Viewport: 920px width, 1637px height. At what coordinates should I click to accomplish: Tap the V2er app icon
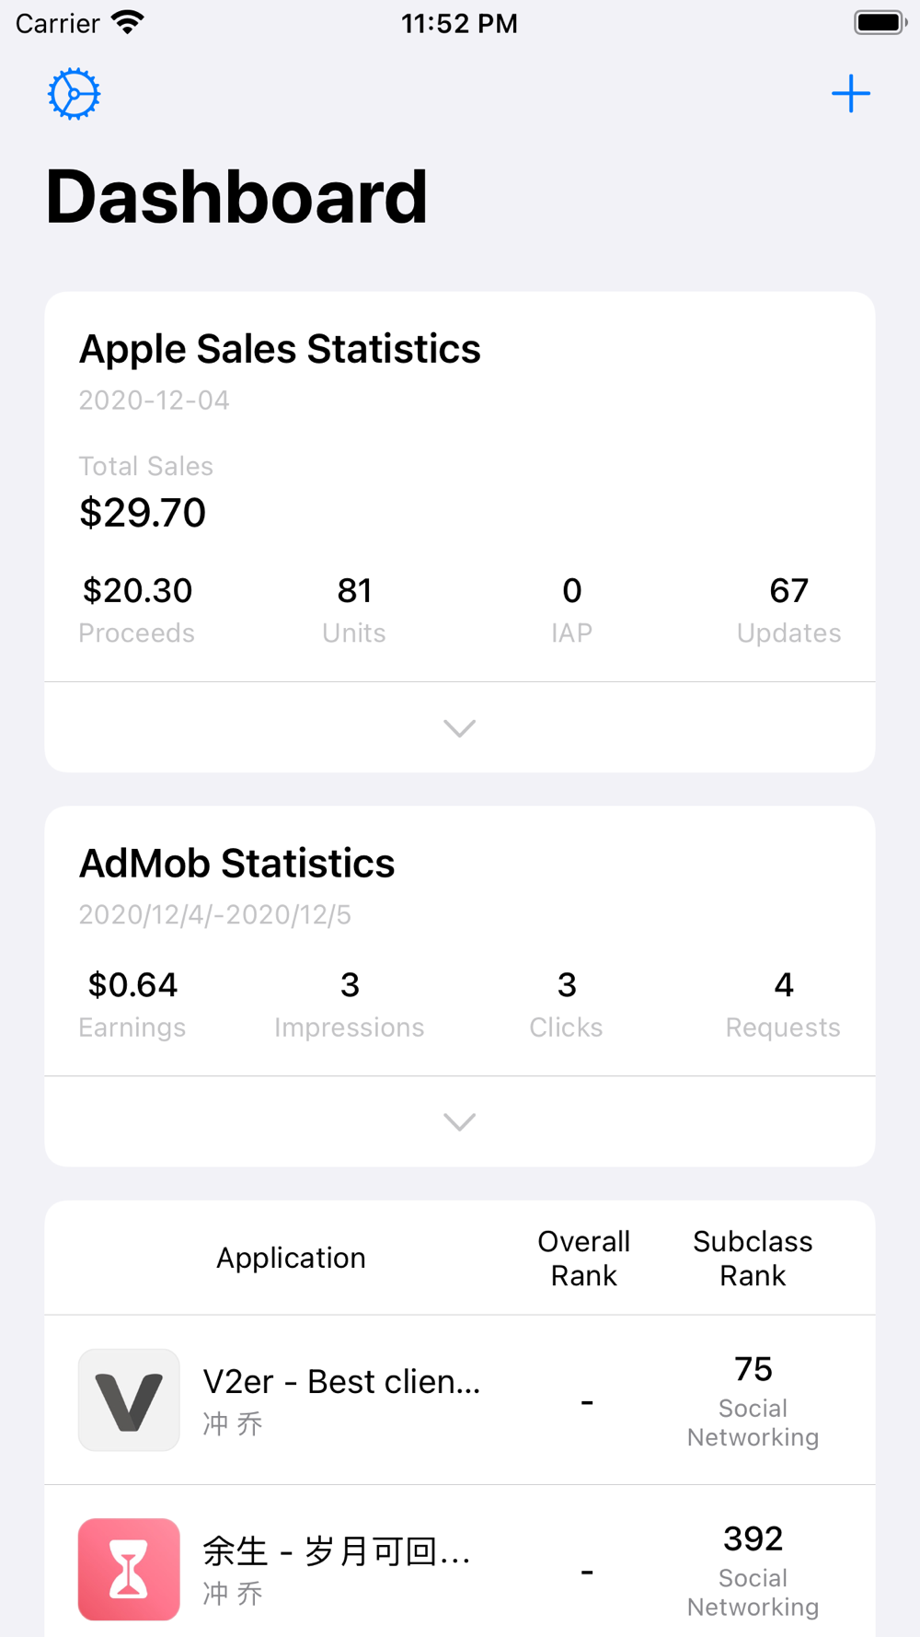pos(129,1399)
